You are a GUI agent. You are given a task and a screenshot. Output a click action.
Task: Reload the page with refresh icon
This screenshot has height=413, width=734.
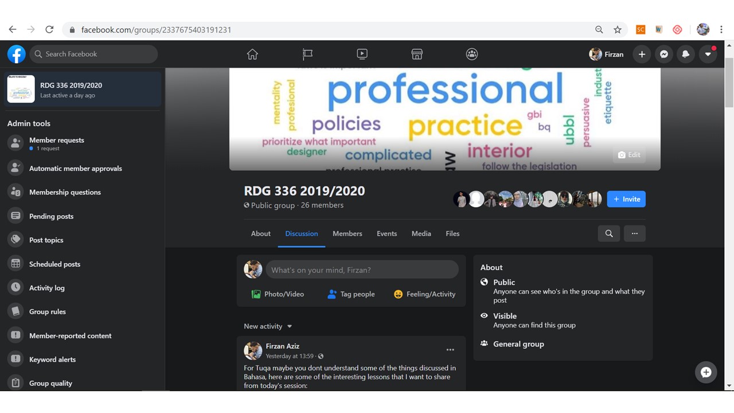[49, 29]
